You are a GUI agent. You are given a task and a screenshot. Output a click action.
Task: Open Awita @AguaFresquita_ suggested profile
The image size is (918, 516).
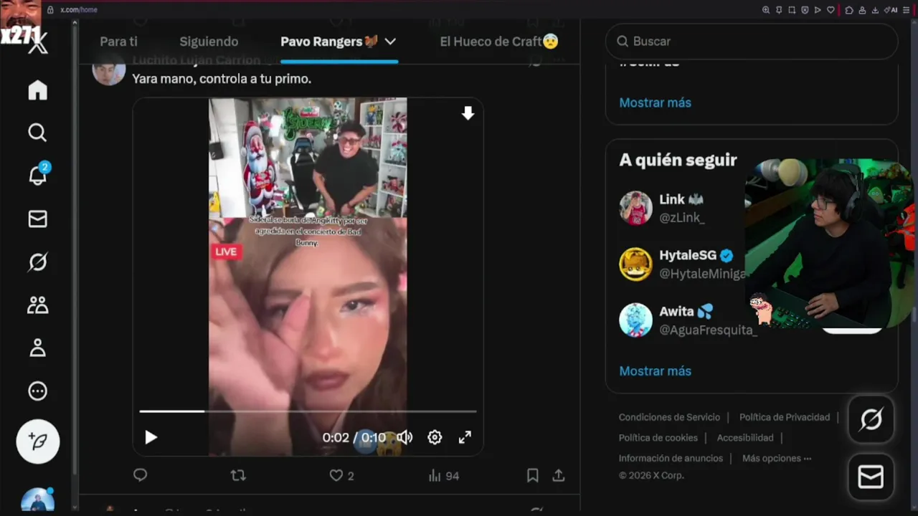pos(687,320)
